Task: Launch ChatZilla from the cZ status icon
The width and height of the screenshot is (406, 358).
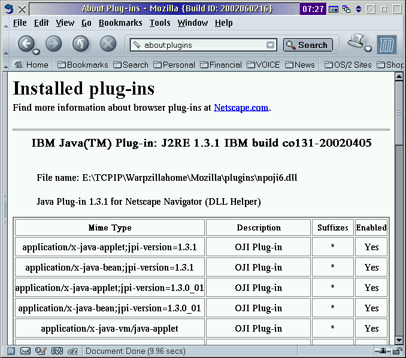Action: point(72,351)
